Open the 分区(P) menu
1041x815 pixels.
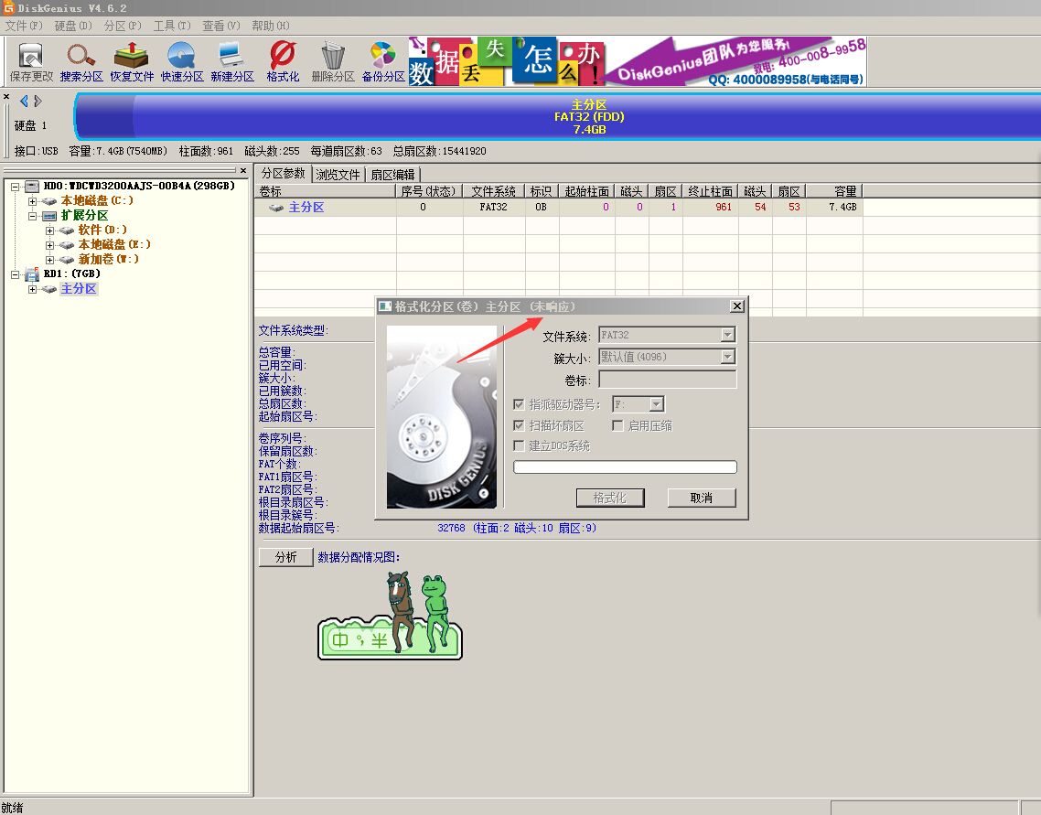click(123, 26)
